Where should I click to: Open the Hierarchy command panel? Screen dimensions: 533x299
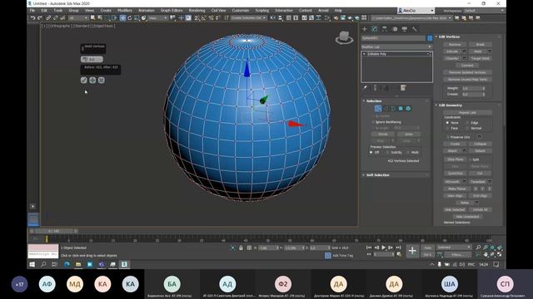[385, 29]
